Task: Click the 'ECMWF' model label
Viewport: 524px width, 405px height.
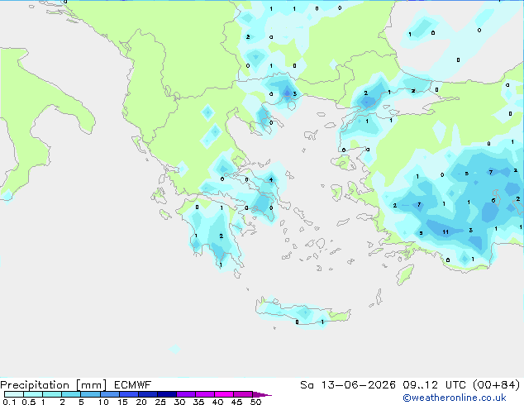Action: click(x=132, y=385)
